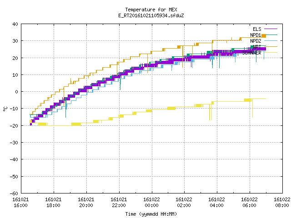The height and width of the screenshot is (218, 291).
Task: Click the y-axis label -30
Action: 14,143
